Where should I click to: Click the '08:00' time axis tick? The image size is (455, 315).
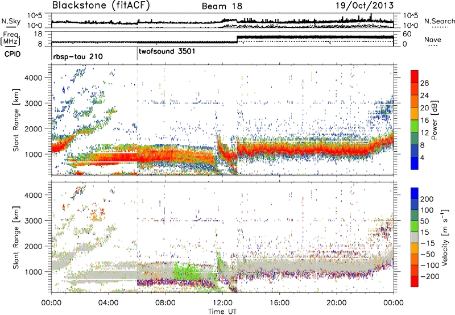pyautogui.click(x=166, y=303)
